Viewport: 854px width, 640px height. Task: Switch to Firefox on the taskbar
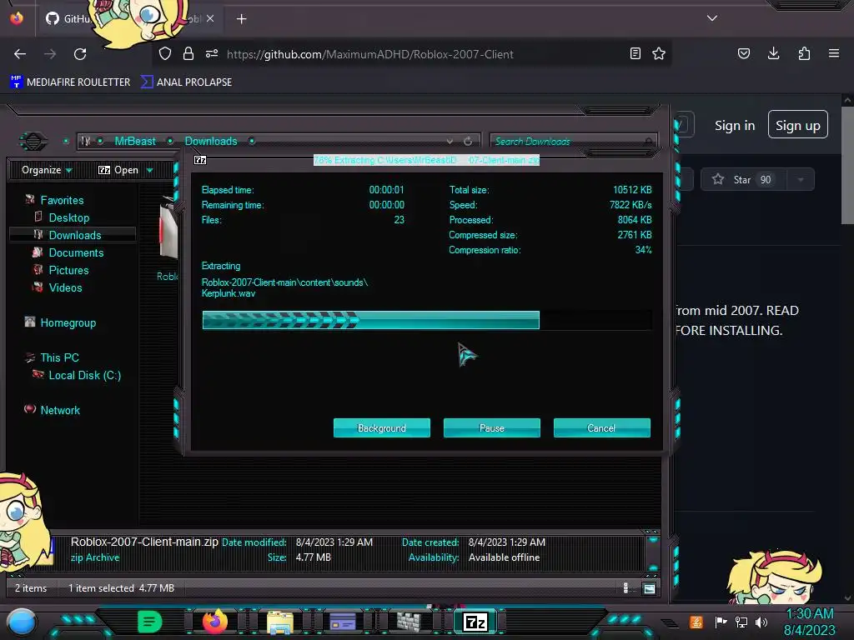[x=214, y=622]
